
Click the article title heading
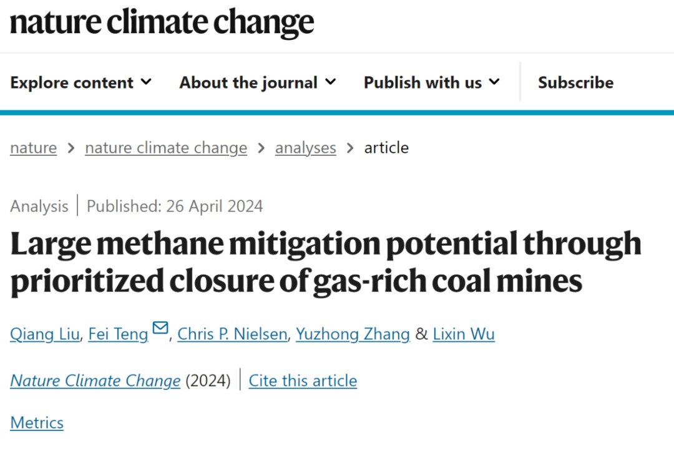(x=325, y=263)
